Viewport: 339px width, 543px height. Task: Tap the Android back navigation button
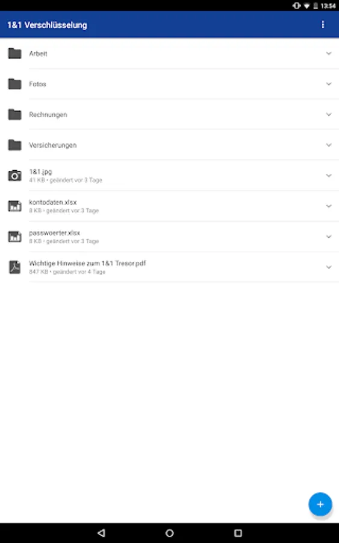point(101,533)
